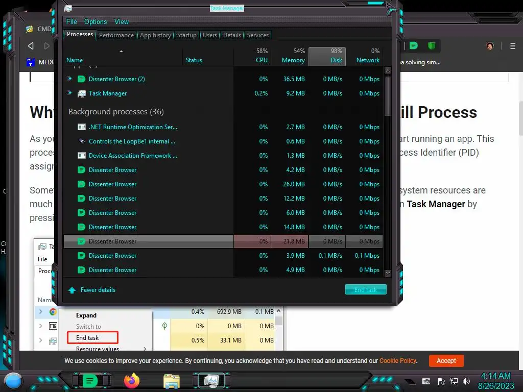Open the View menu in Task Manager
The width and height of the screenshot is (523, 392).
tap(122, 21)
